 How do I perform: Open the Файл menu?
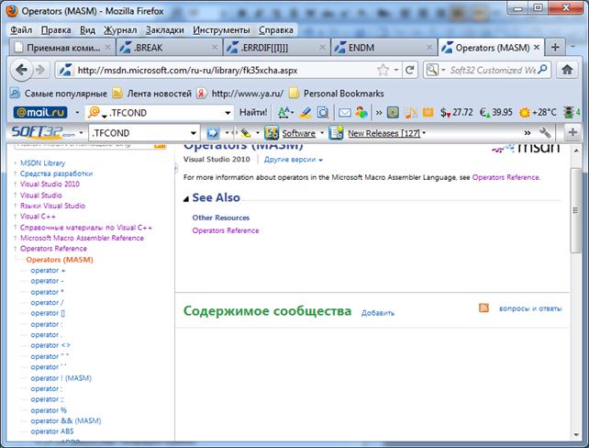pos(21,29)
